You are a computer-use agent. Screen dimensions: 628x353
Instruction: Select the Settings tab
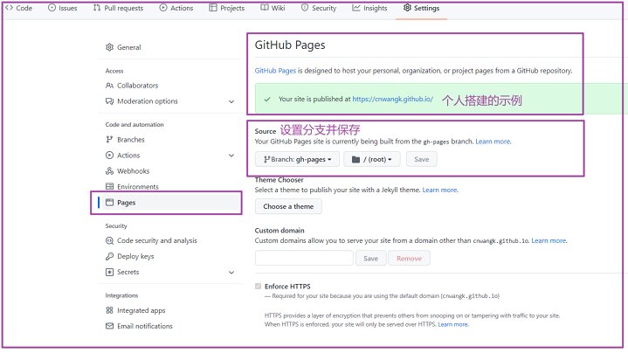[421, 8]
